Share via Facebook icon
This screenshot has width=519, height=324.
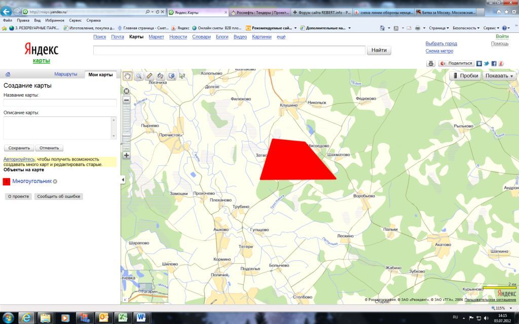(x=494, y=63)
